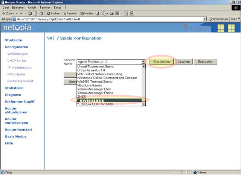241x175 pixels.
Task: Print the page with printer icon
Action: tap(111, 14)
